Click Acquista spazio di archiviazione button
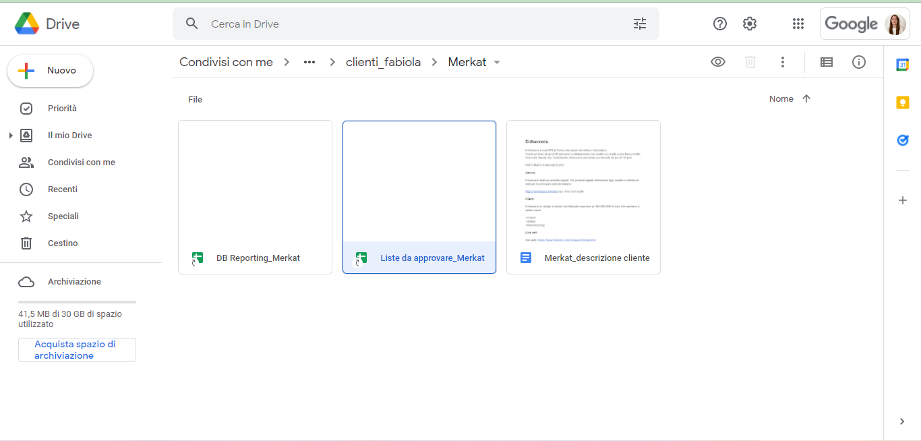 click(x=77, y=350)
